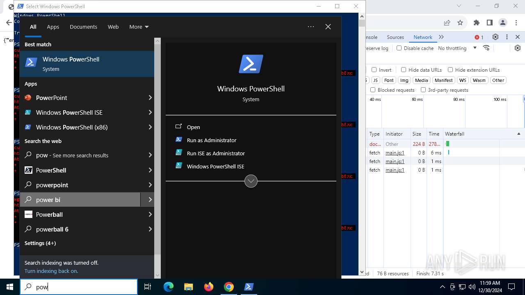The height and width of the screenshot is (295, 525).
Task: Switch to Documents search tab
Action: 83,27
